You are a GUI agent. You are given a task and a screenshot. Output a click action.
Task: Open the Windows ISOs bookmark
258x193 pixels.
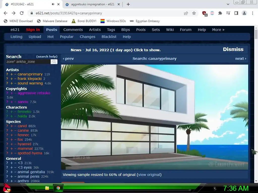tap(113, 21)
